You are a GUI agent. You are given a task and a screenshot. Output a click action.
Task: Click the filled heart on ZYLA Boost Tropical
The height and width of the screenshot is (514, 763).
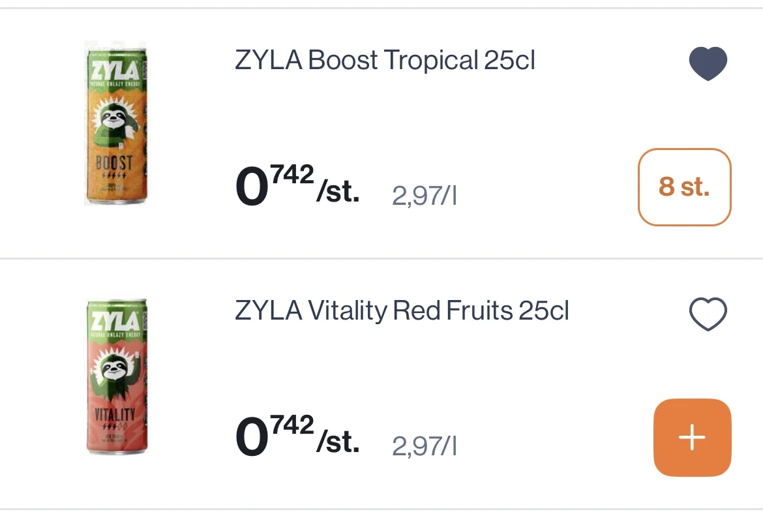tap(708, 63)
